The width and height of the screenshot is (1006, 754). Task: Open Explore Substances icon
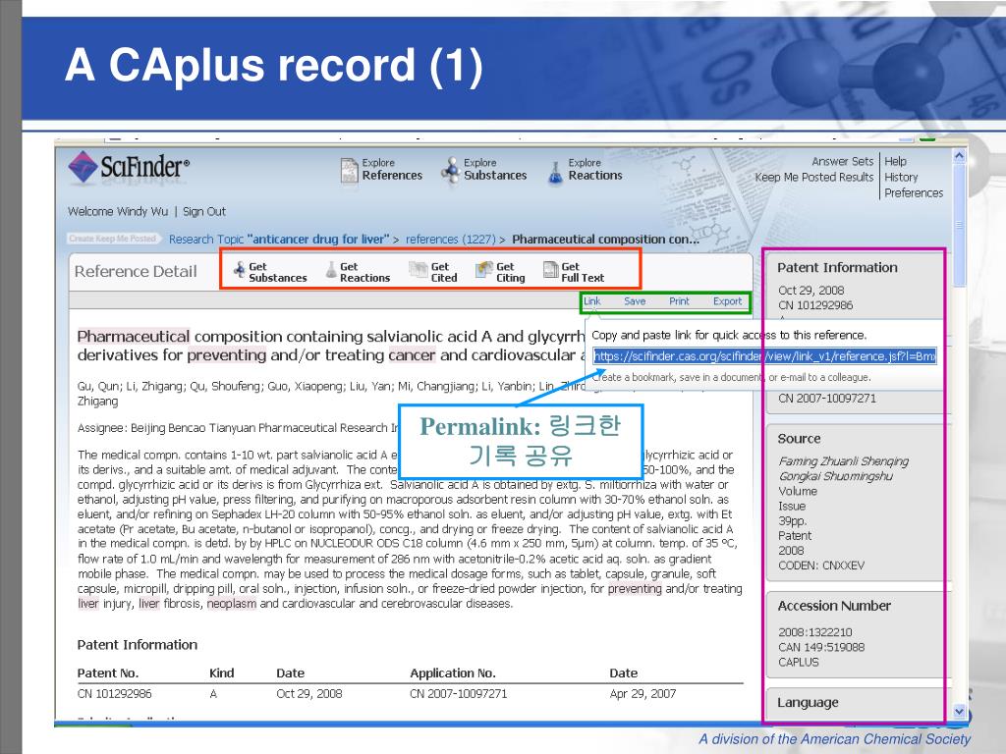[x=450, y=170]
